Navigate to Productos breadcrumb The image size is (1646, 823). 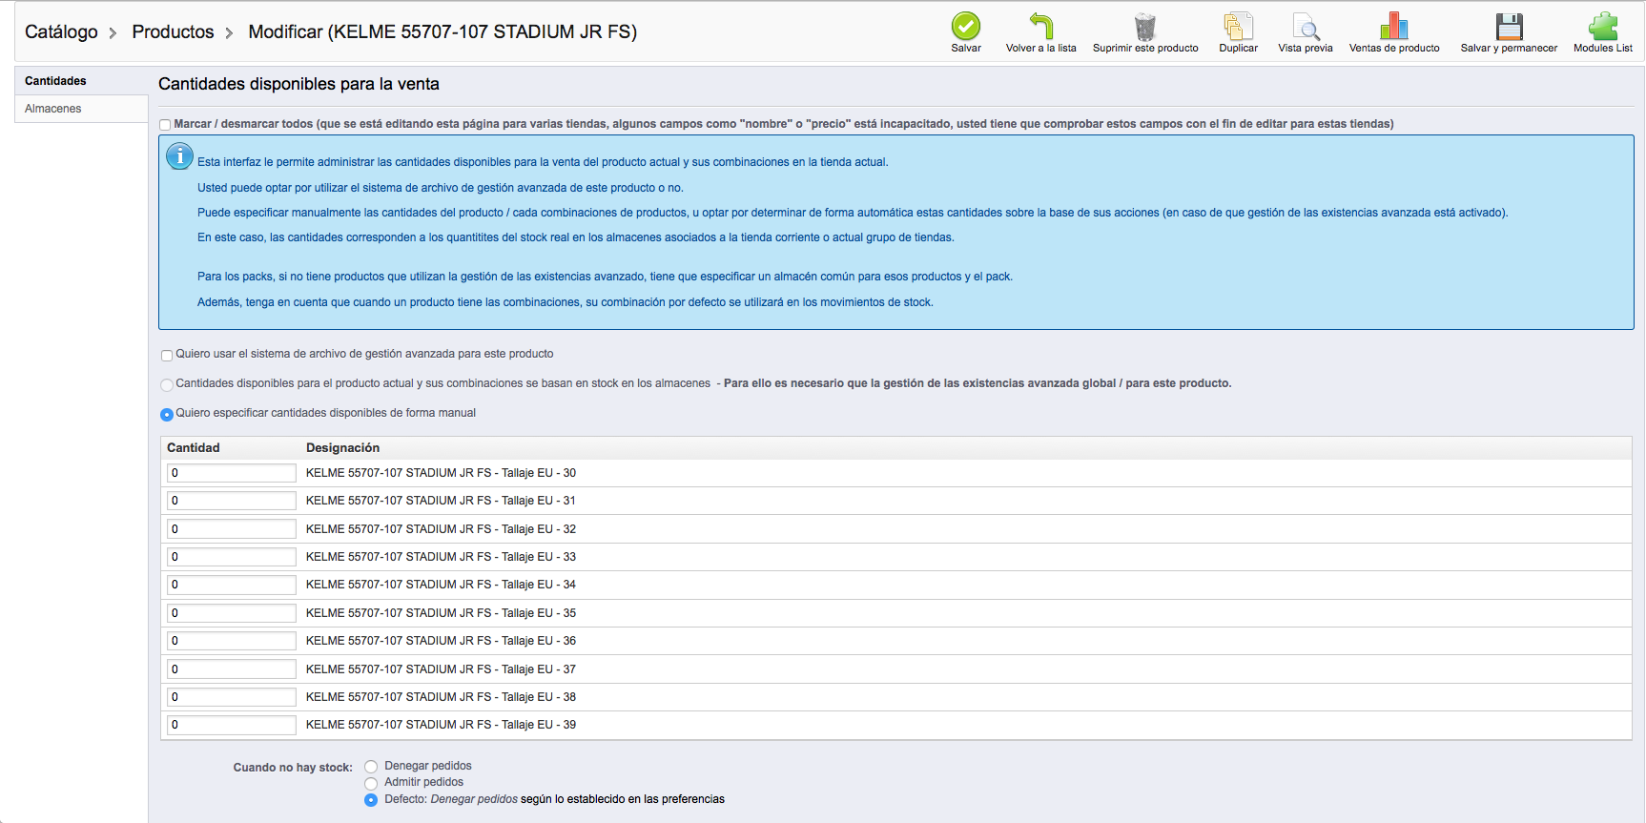pos(173,31)
